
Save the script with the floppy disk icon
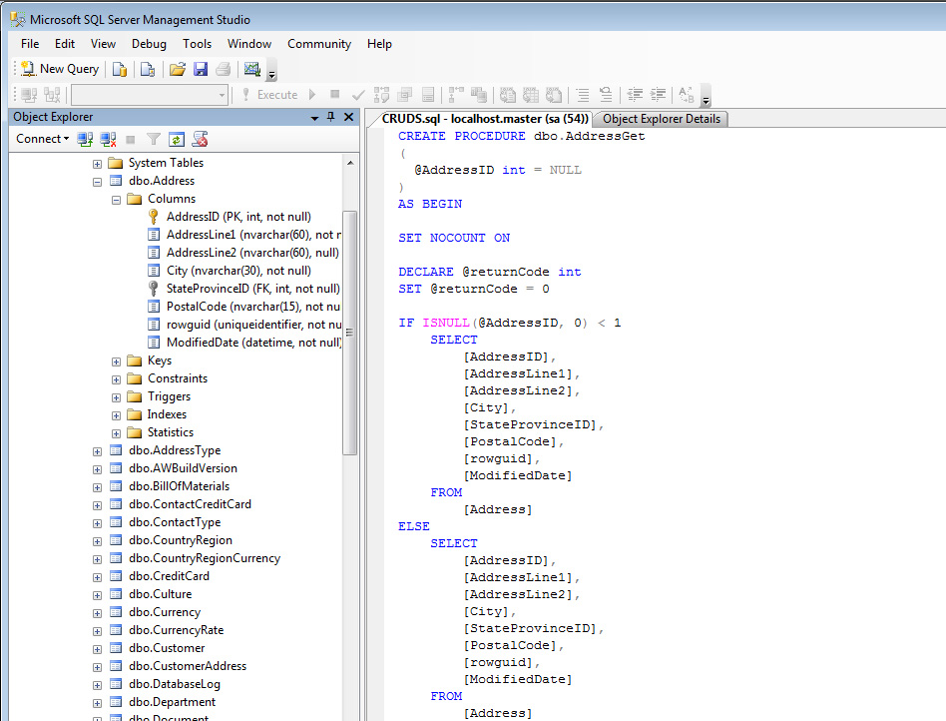(201, 69)
